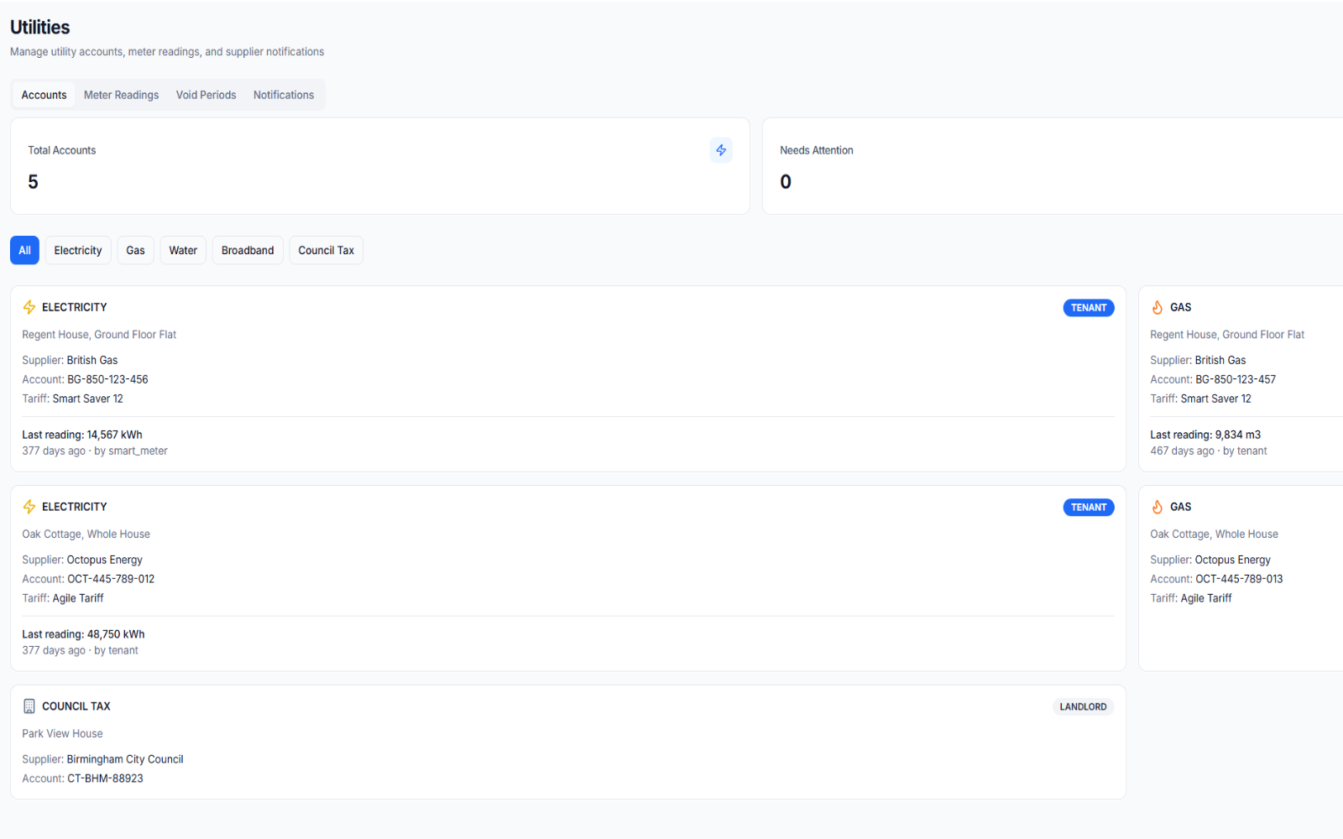Click the electricity bolt icon on Regent House card
Viewport: 1343px width, 839px height.
tap(29, 307)
